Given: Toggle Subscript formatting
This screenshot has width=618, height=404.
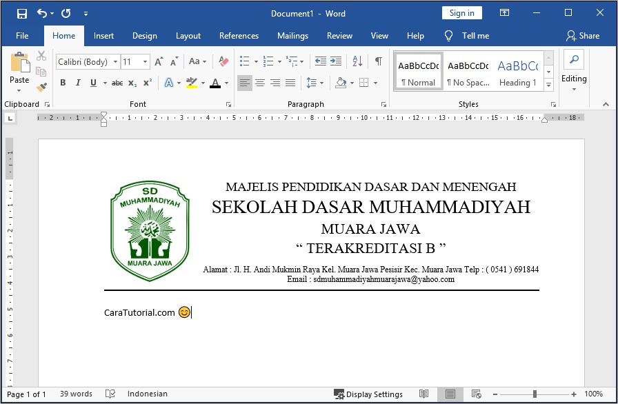Looking at the screenshot, I should (132, 83).
